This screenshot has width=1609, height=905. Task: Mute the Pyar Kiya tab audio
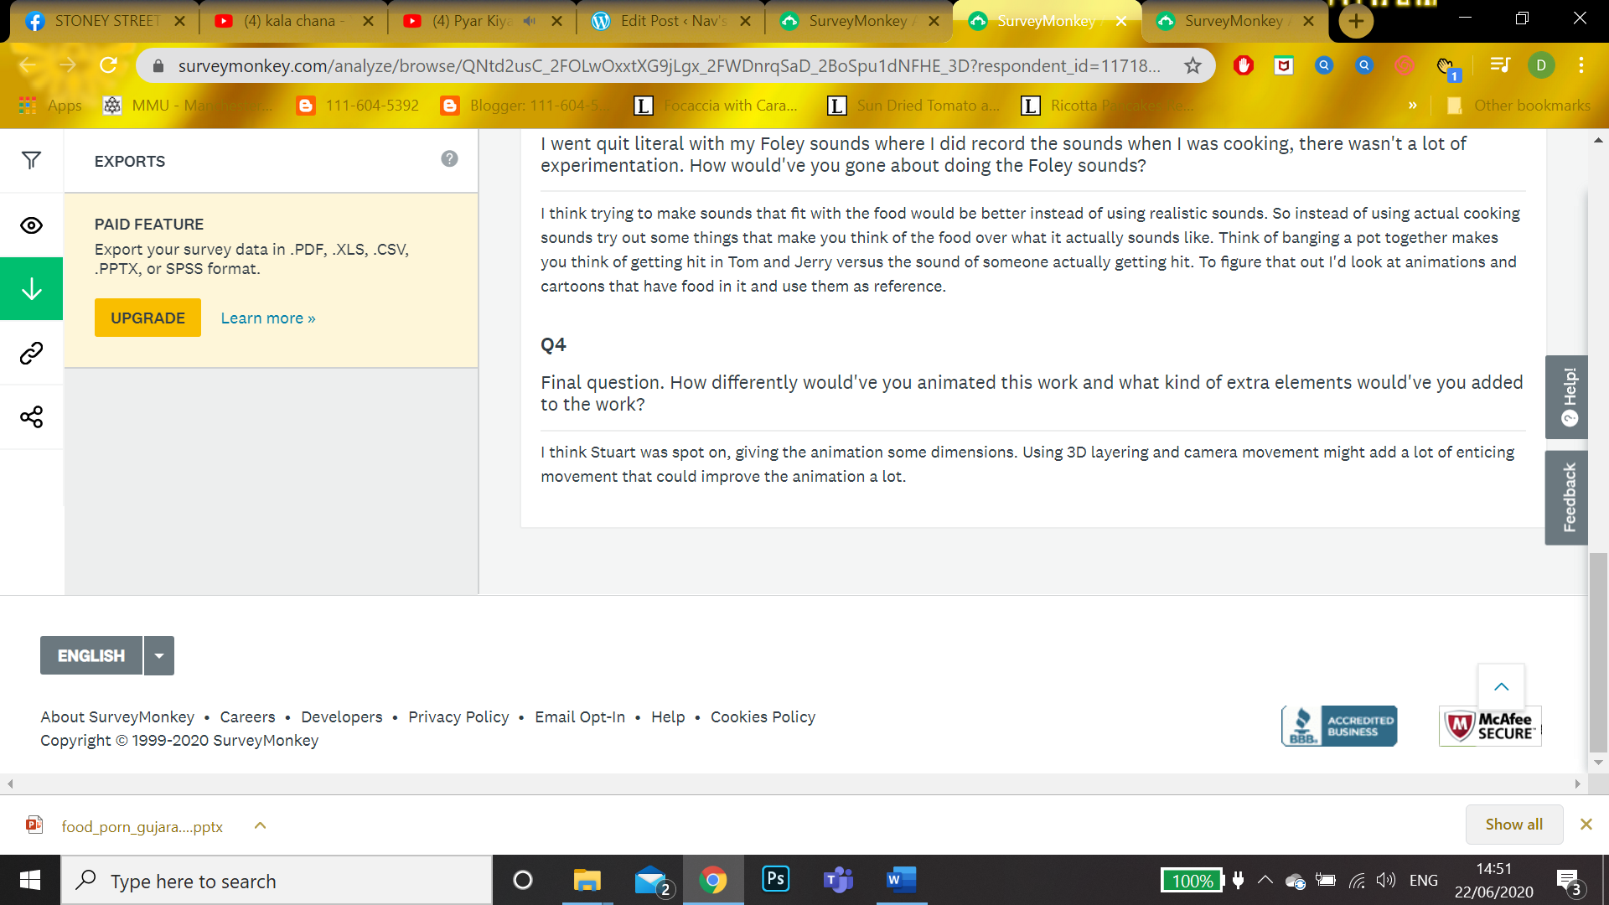click(x=530, y=21)
